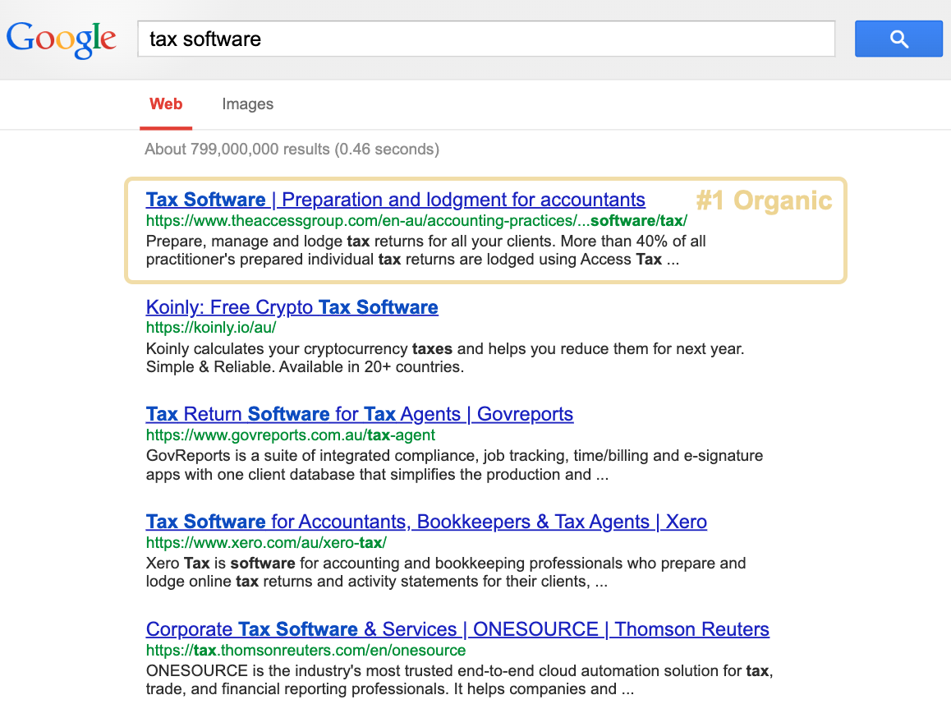
Task: Click the #1 Organic label
Action: pos(764,200)
